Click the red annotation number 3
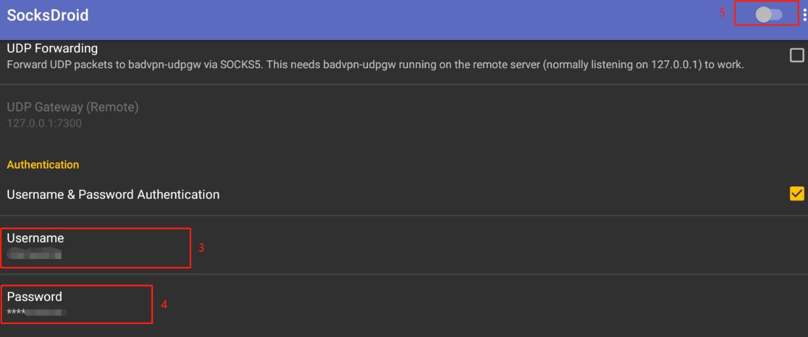Image resolution: width=808 pixels, height=337 pixels. pyautogui.click(x=202, y=248)
